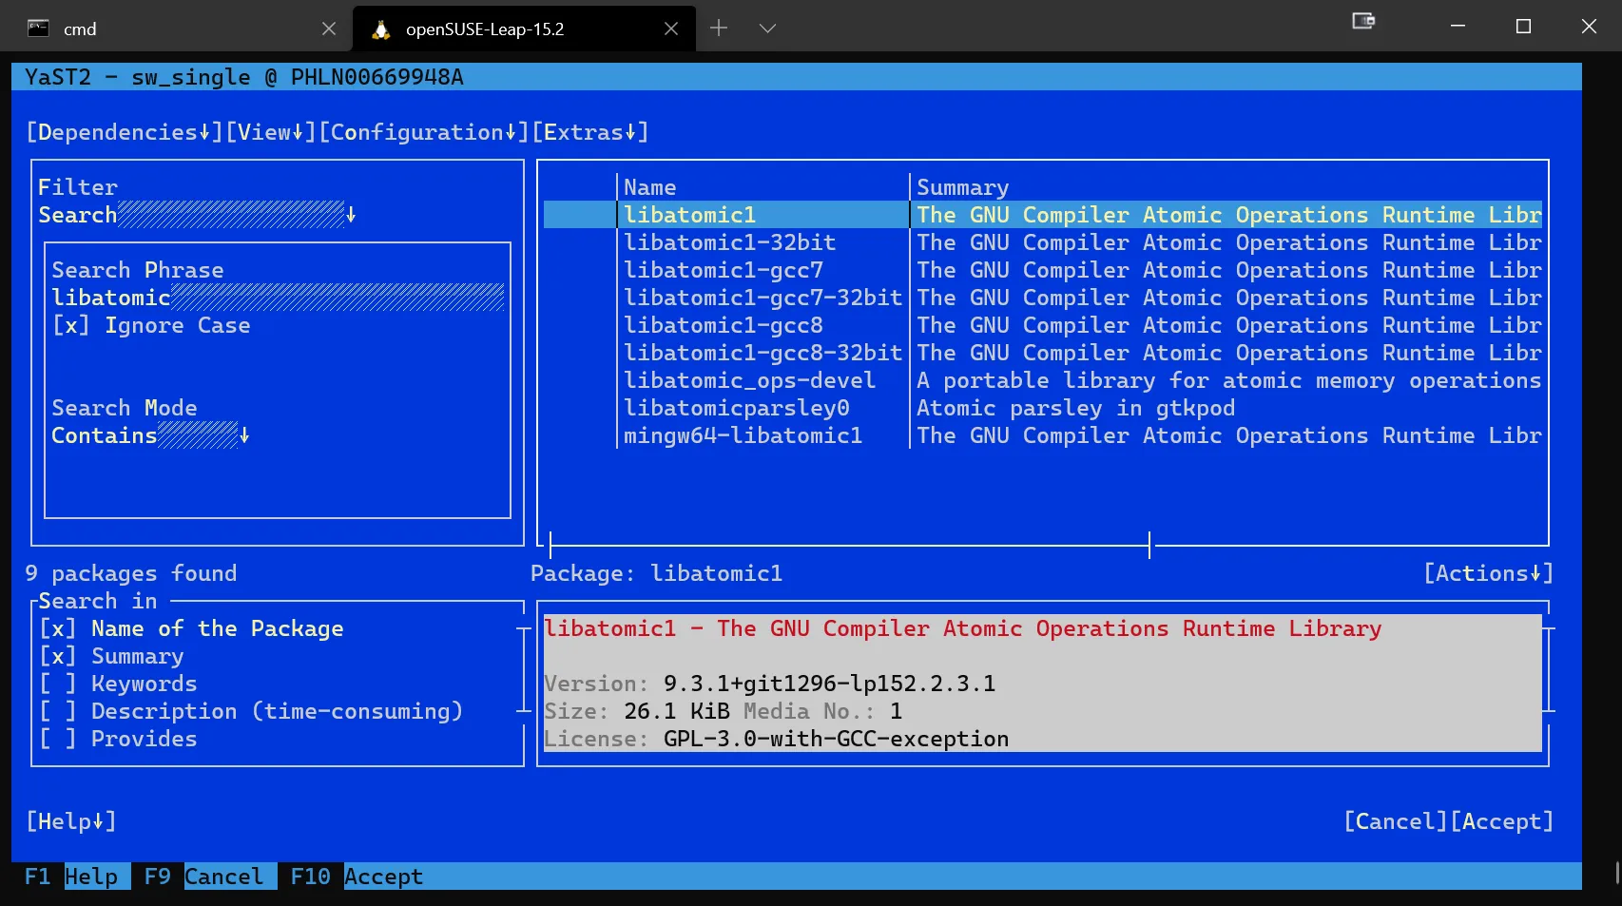1622x906 pixels.
Task: Click the window layout icon in title bar
Action: 1363,21
